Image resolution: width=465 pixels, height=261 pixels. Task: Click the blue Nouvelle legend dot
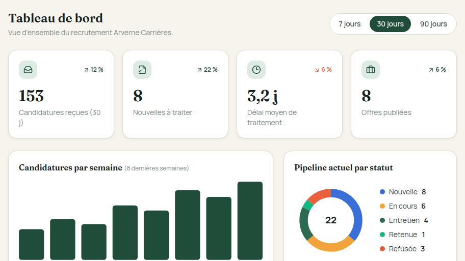pyautogui.click(x=382, y=192)
